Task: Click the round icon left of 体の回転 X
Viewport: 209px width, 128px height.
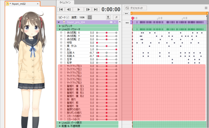Action: (61, 33)
